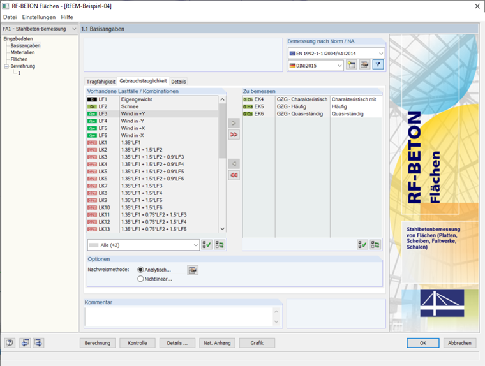Viewport: 485px width, 366px height.
Task: Click the remove all load cases double arrow
Action: pos(234,175)
